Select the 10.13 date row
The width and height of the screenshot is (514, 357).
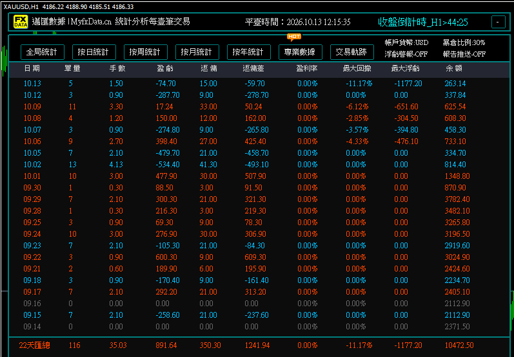[259, 84]
